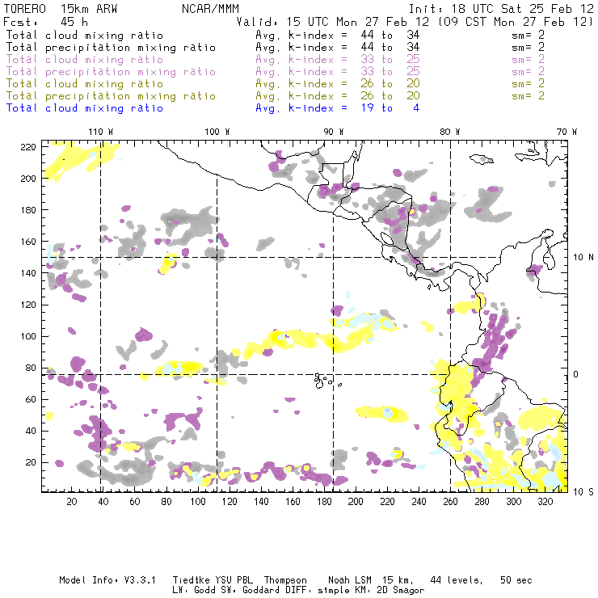Click the 'Model Info: V3.3.1' footer text
The width and height of the screenshot is (598, 598).
[x=107, y=580]
